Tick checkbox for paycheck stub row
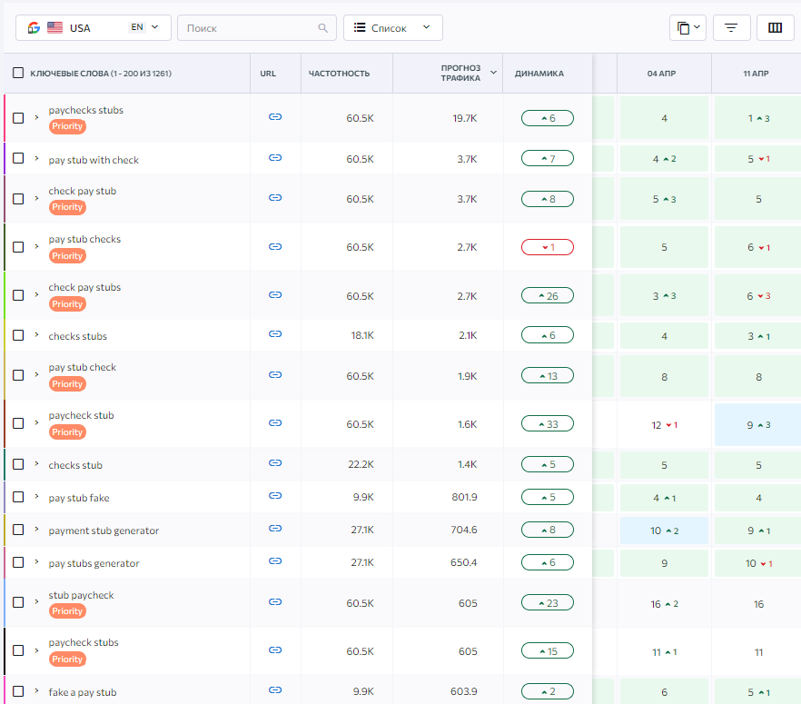Image resolution: width=801 pixels, height=704 pixels. pyautogui.click(x=18, y=423)
